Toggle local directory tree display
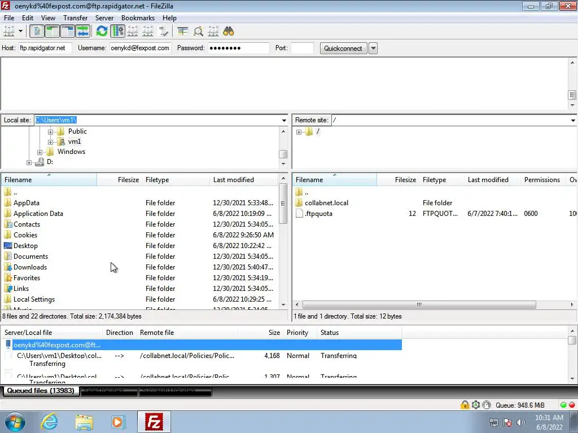 point(52,32)
